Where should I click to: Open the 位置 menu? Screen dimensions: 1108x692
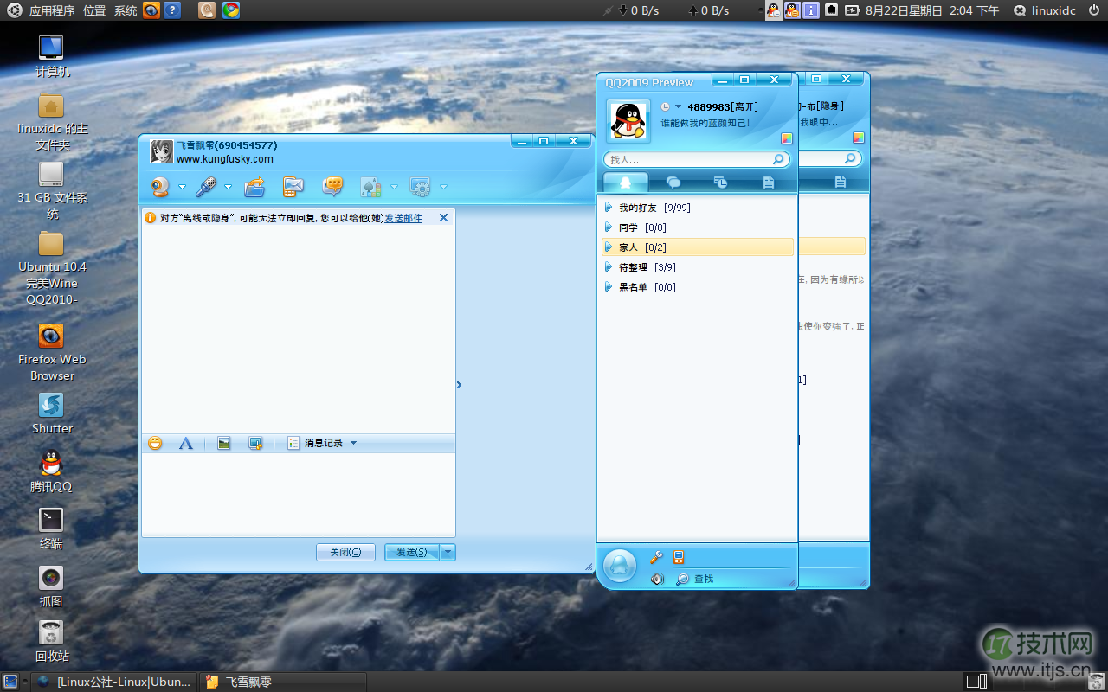click(94, 10)
